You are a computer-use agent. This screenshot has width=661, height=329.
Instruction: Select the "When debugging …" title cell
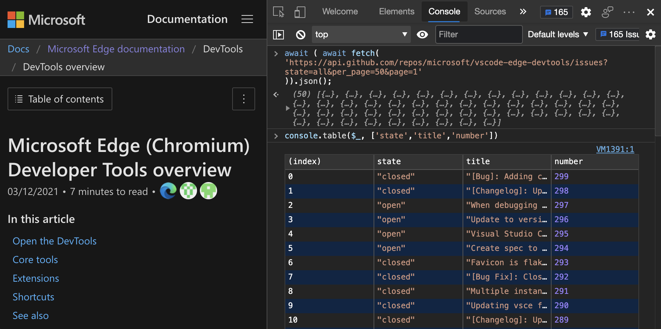click(507, 205)
